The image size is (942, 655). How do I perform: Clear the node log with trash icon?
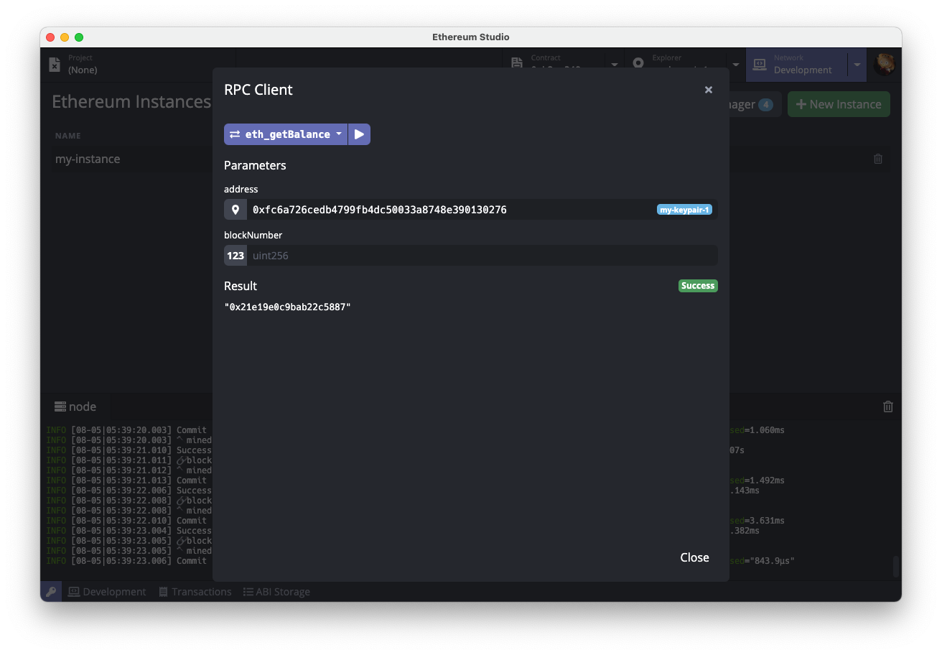(888, 407)
